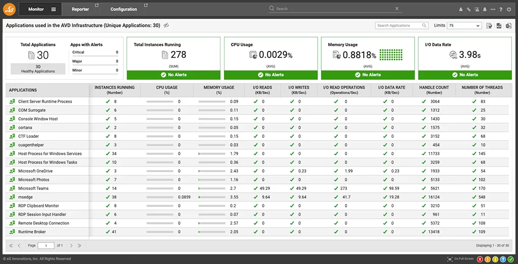This screenshot has height=264, width=518.
Task: Click Microsoft Teams I/O data rate 98.59
Action: coord(394,188)
